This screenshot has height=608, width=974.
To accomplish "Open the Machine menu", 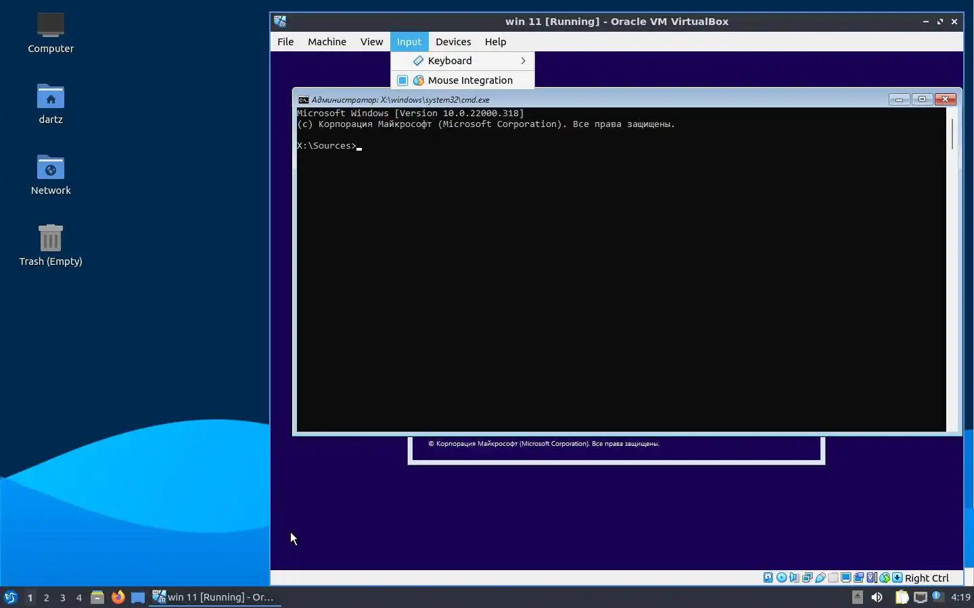I will [327, 42].
